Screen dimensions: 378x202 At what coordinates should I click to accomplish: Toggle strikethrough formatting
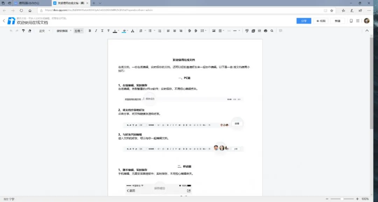(x=108, y=31)
